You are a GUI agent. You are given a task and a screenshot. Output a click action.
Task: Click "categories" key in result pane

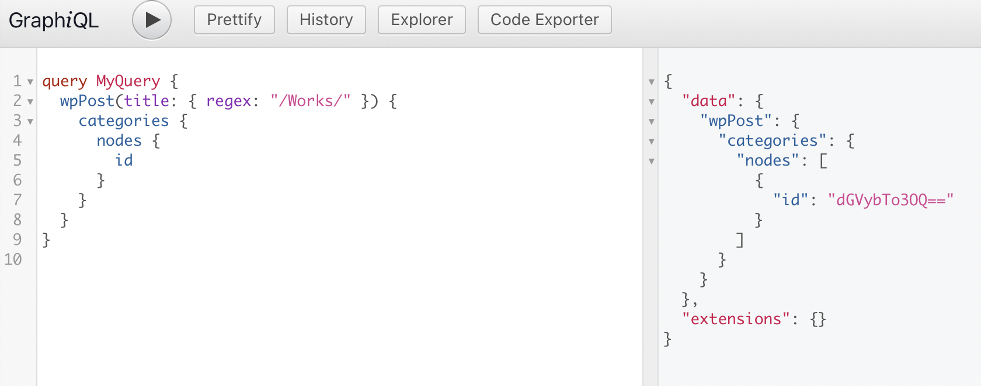pos(773,141)
